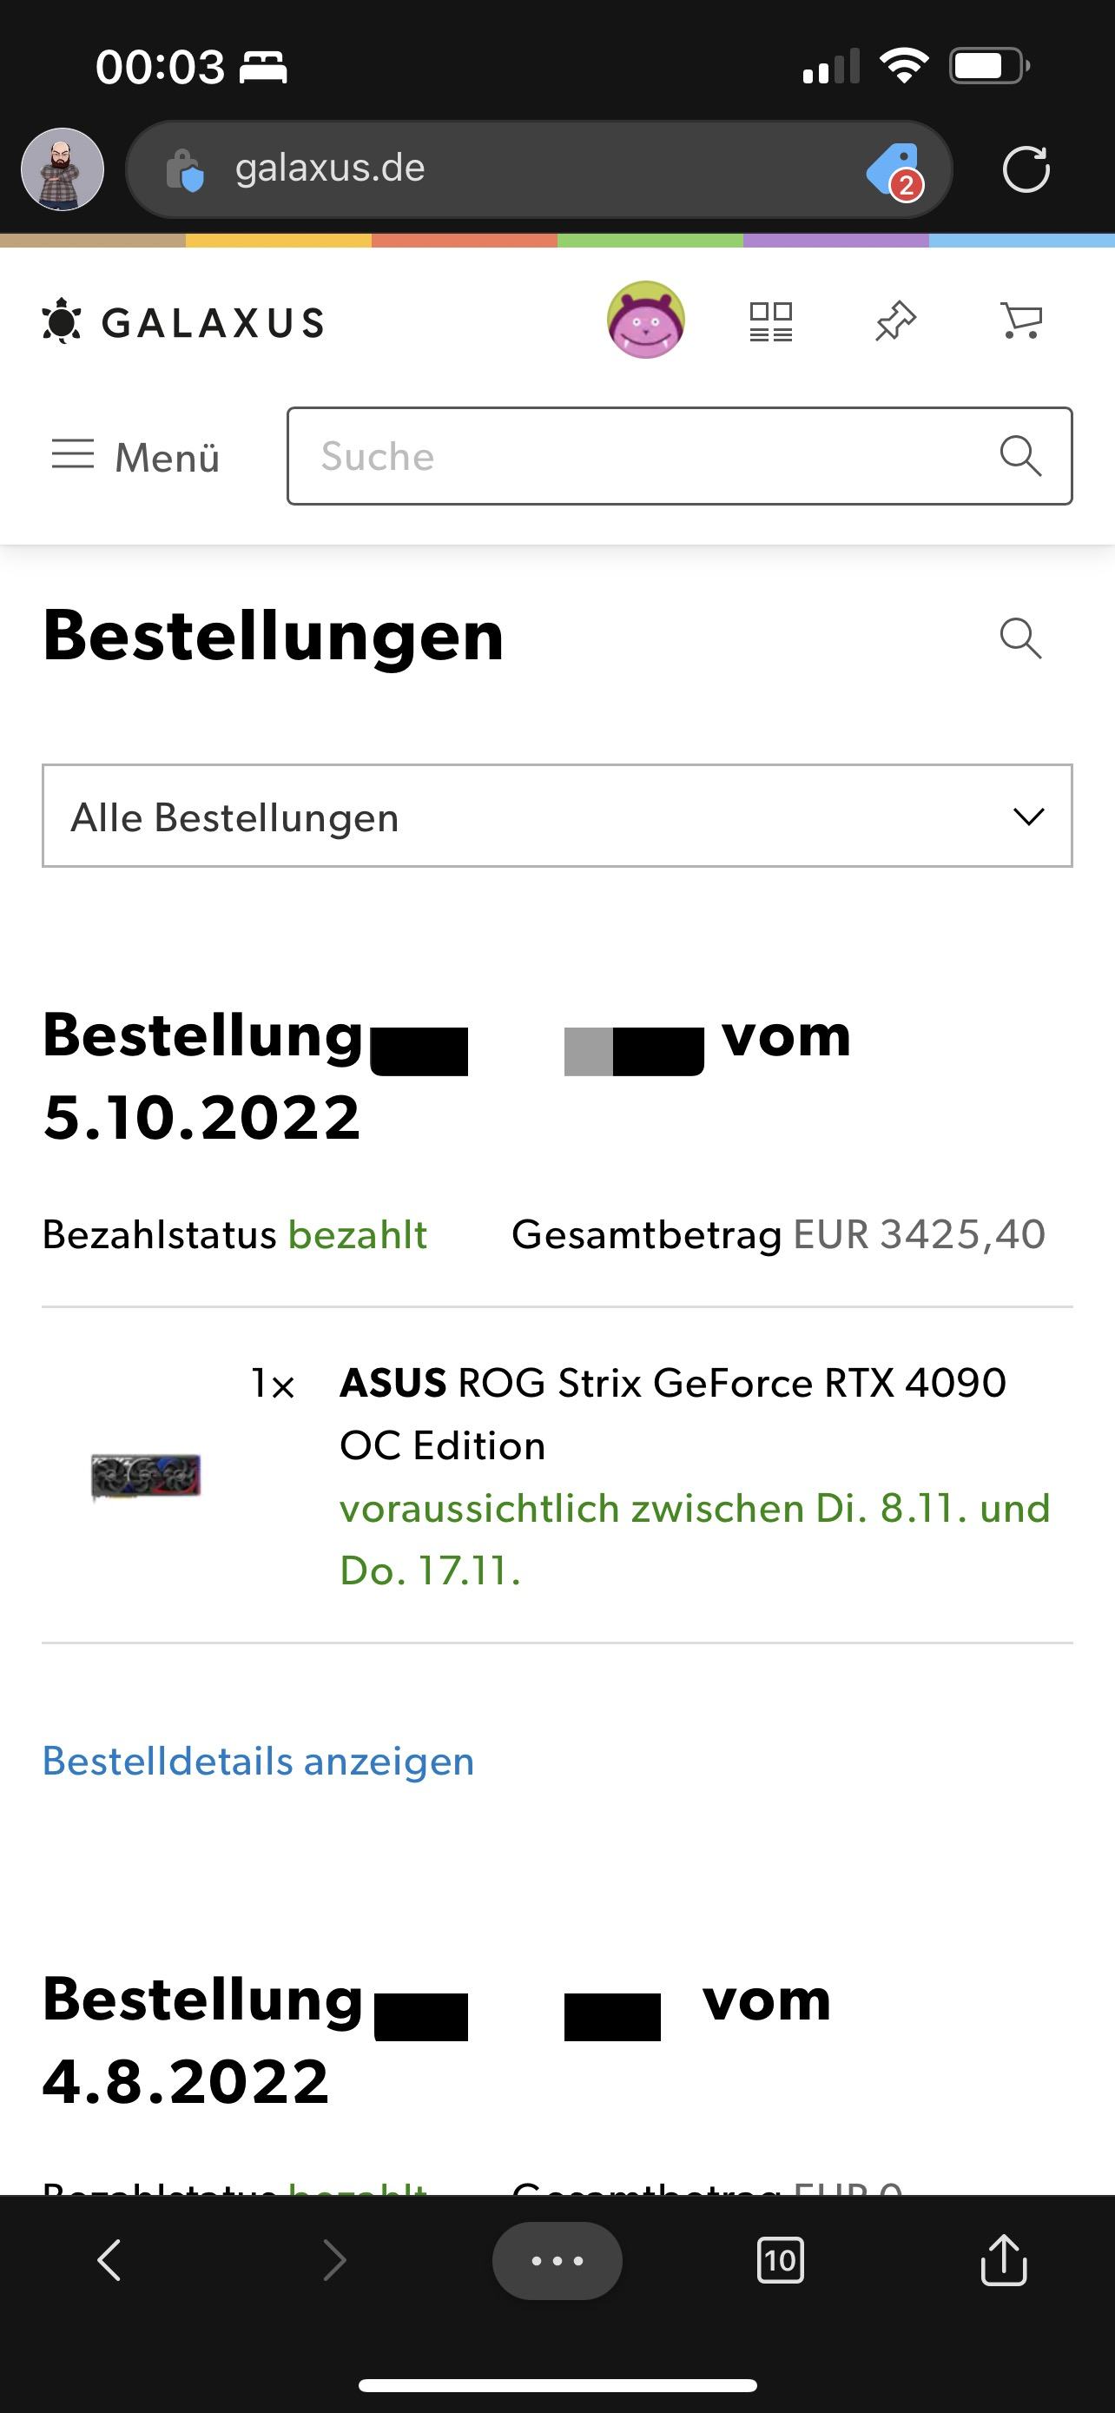The width and height of the screenshot is (1115, 2413).
Task: Focus the Suche search field
Action: [x=646, y=456]
